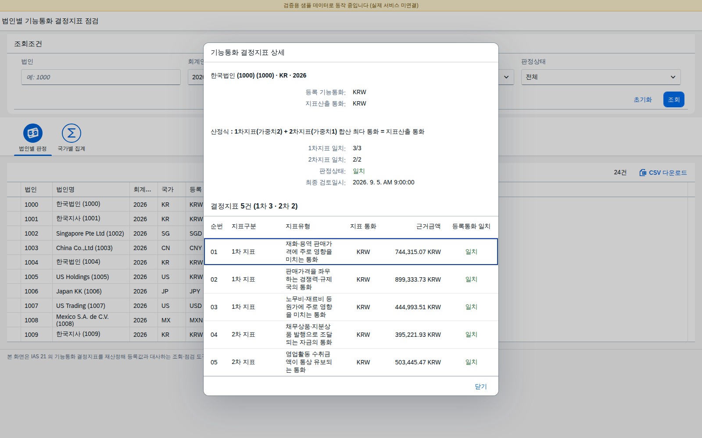Select background row US Holdings (1005)
Viewport: 702px width, 438px height.
[x=105, y=276]
